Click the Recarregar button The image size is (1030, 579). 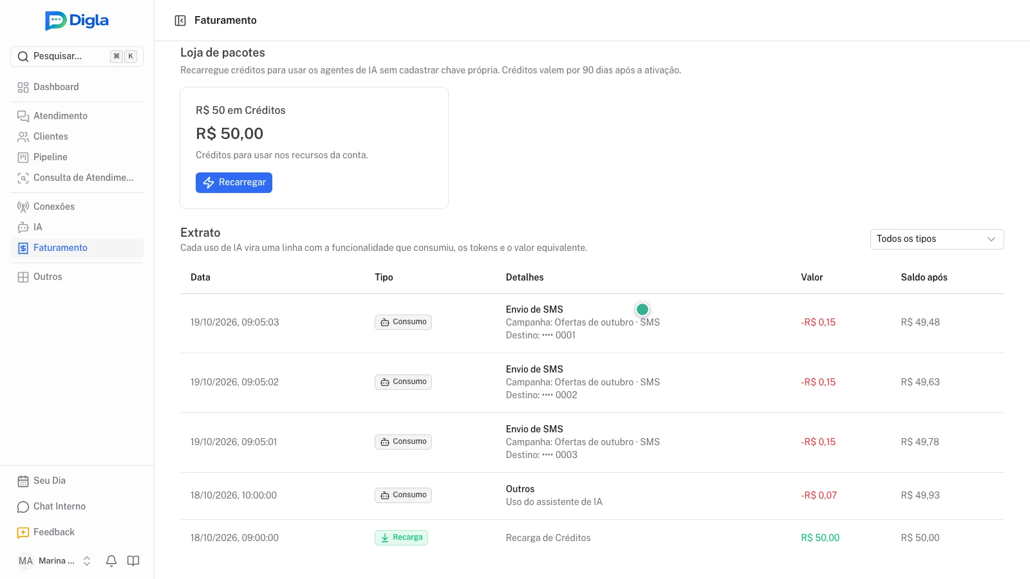coord(234,183)
